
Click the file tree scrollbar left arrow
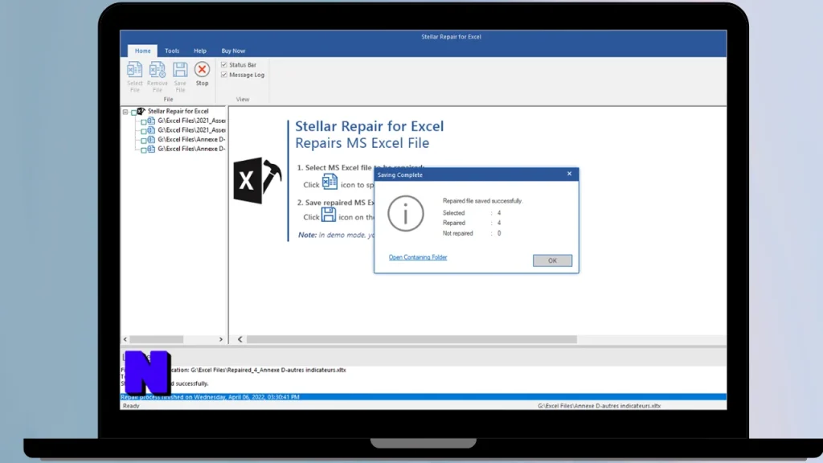(125, 340)
